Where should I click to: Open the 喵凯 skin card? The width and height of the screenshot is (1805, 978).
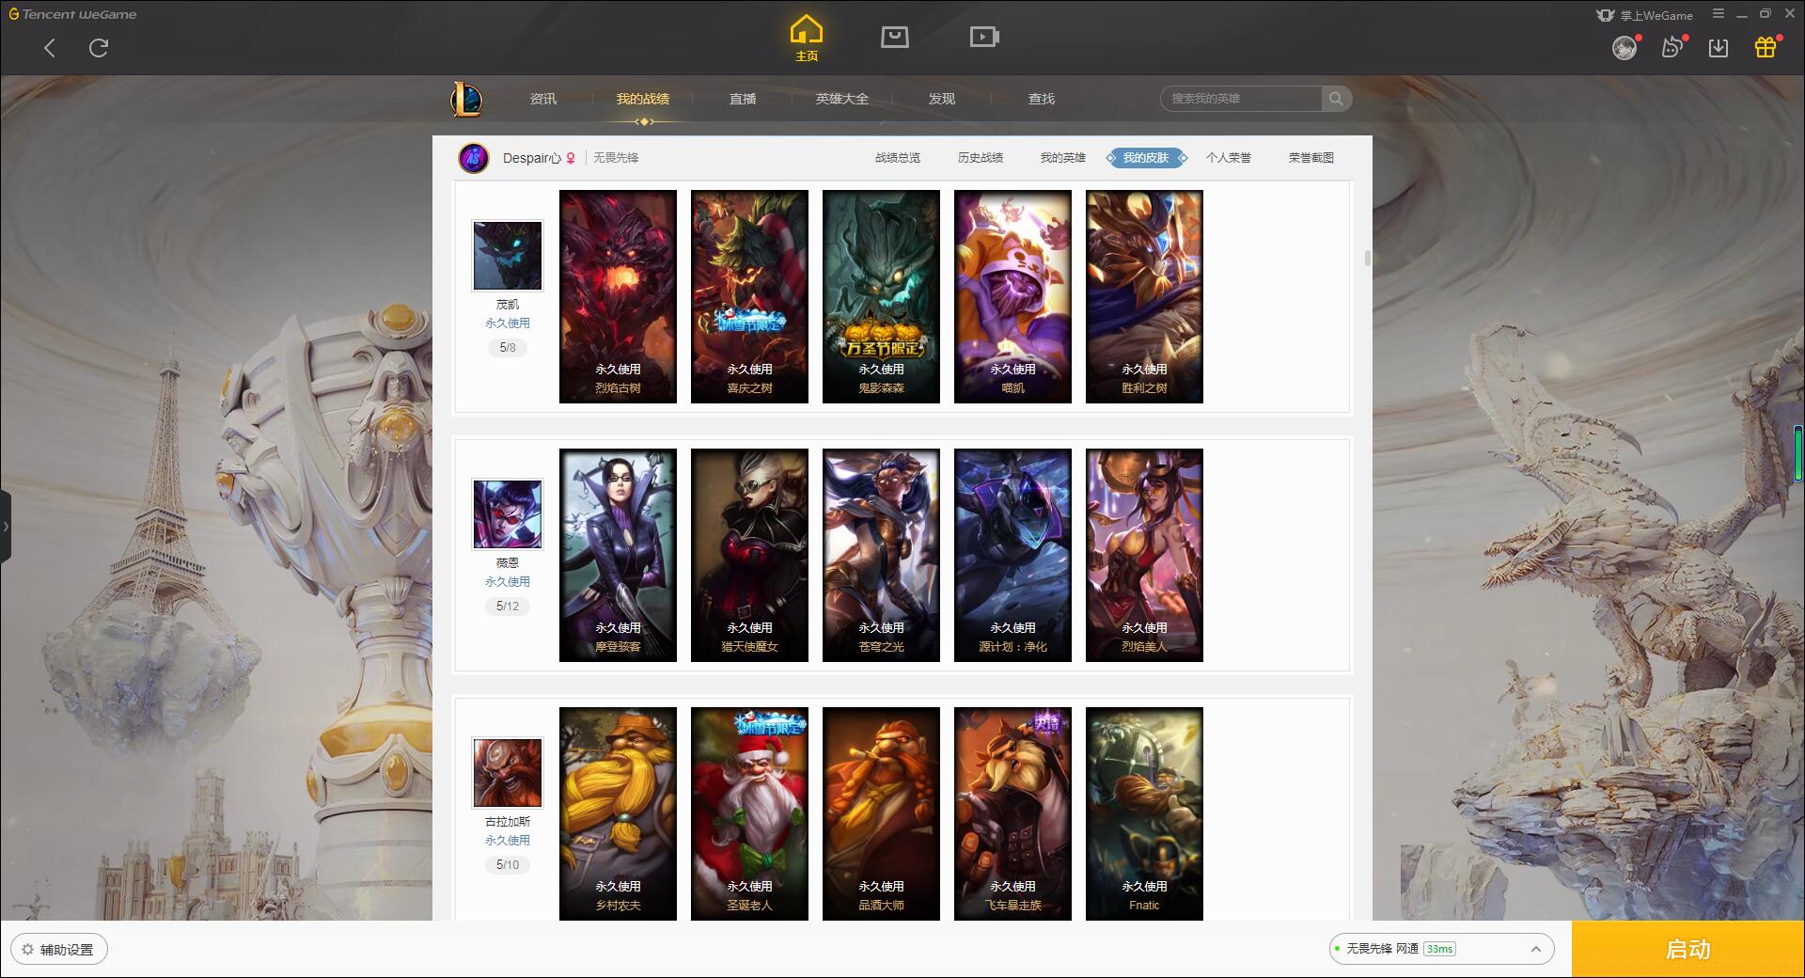[1012, 296]
